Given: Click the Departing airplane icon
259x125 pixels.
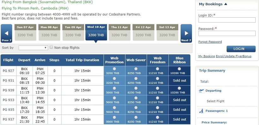Looking at the screenshot, I should [201, 91].
